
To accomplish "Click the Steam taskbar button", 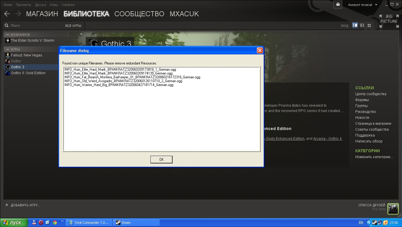I will point(137,223).
